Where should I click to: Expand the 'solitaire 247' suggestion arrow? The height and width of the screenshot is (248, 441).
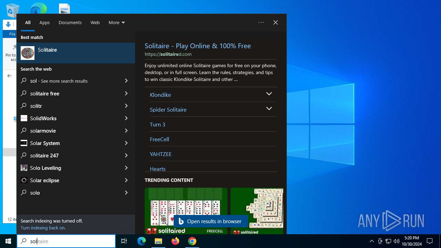click(x=126, y=155)
